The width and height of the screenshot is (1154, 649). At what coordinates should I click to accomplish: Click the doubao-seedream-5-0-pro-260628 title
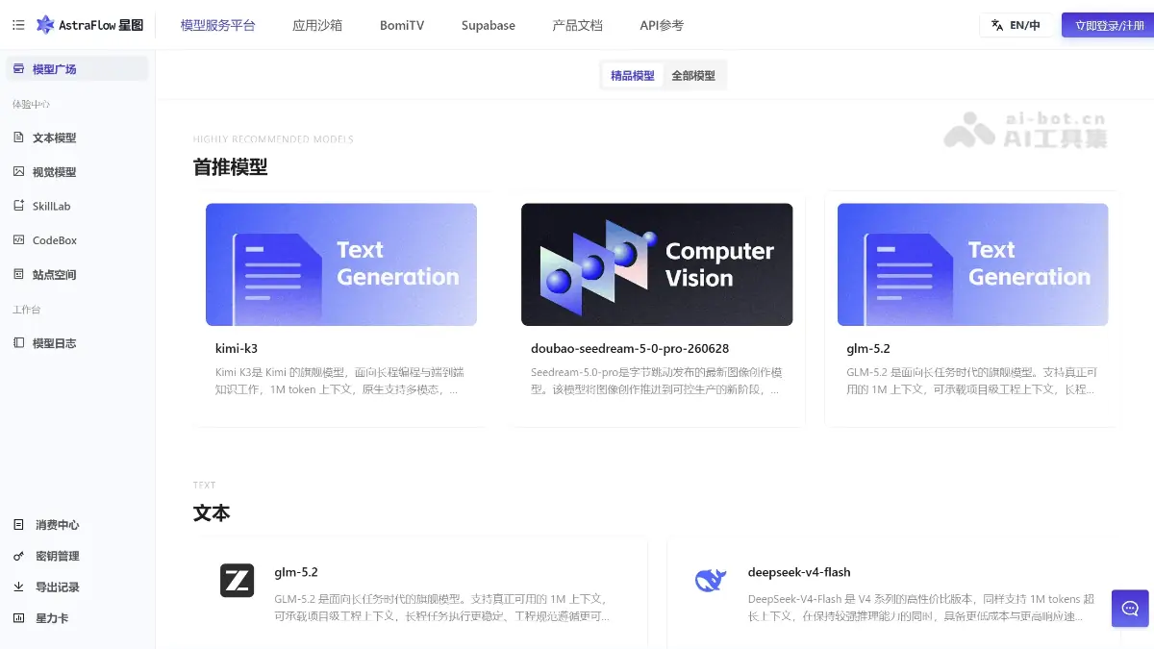[x=630, y=348]
